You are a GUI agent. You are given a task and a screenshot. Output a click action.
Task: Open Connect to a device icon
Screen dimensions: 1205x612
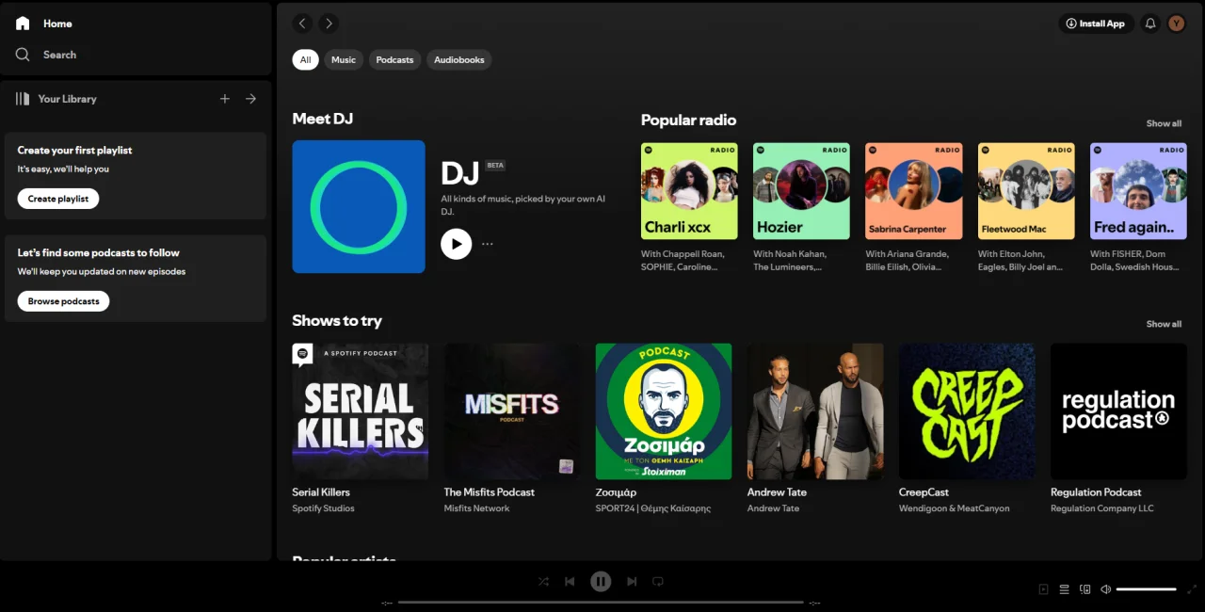1084,589
